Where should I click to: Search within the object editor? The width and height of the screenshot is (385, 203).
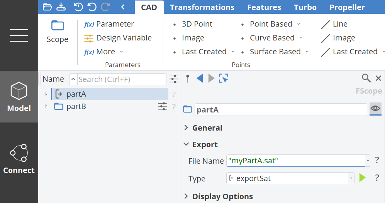pyautogui.click(x=366, y=78)
